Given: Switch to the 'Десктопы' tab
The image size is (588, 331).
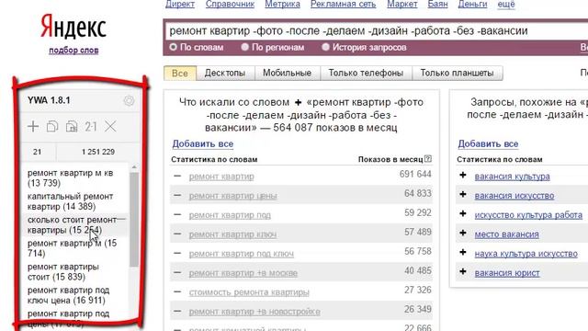Looking at the screenshot, I should (x=225, y=74).
